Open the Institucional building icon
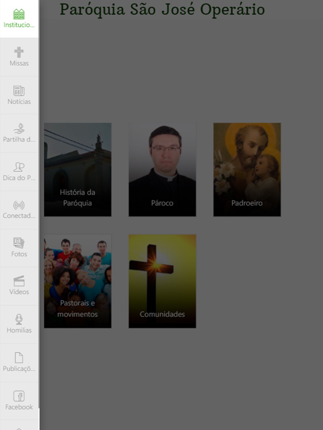 tap(19, 14)
